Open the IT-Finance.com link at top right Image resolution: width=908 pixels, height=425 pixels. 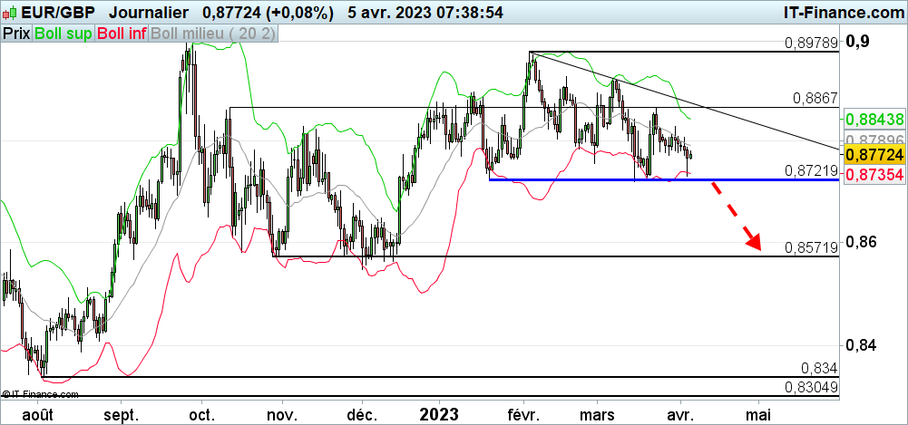843,13
